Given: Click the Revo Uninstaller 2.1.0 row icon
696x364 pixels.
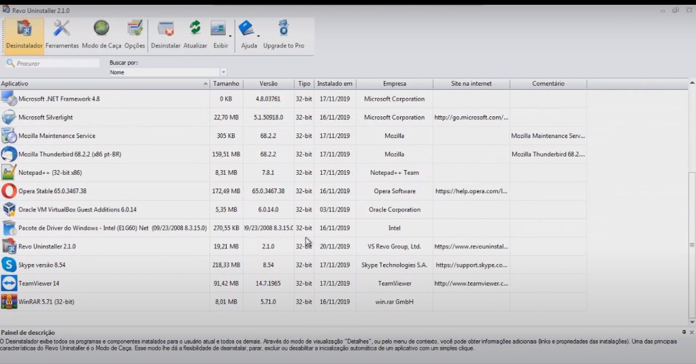Looking at the screenshot, I should pos(9,246).
